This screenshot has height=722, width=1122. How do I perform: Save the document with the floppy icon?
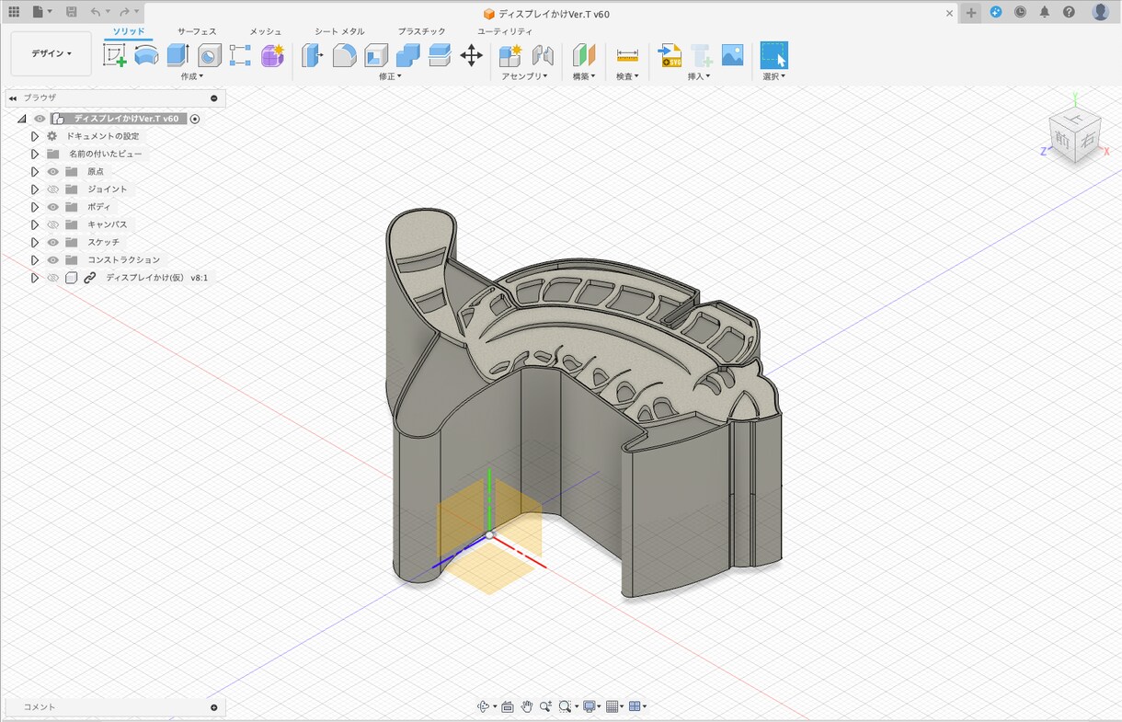click(71, 12)
